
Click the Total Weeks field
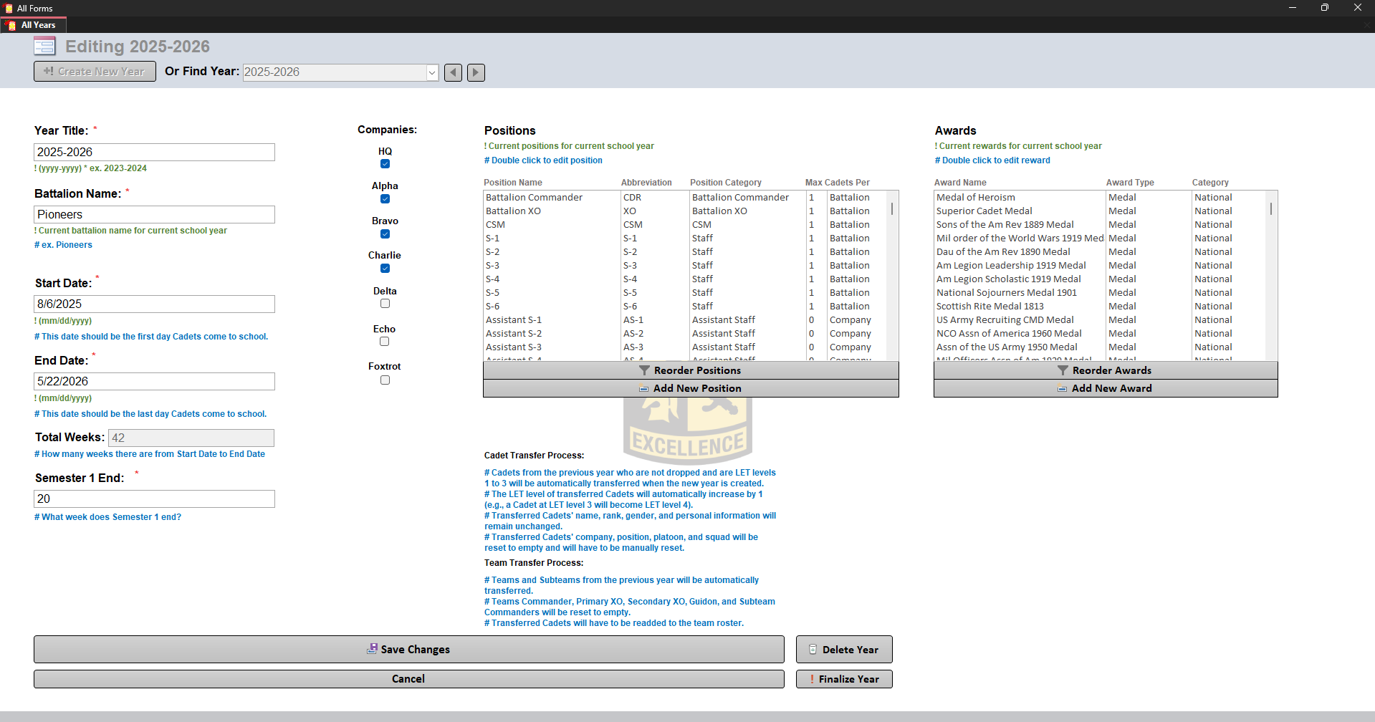tap(191, 438)
